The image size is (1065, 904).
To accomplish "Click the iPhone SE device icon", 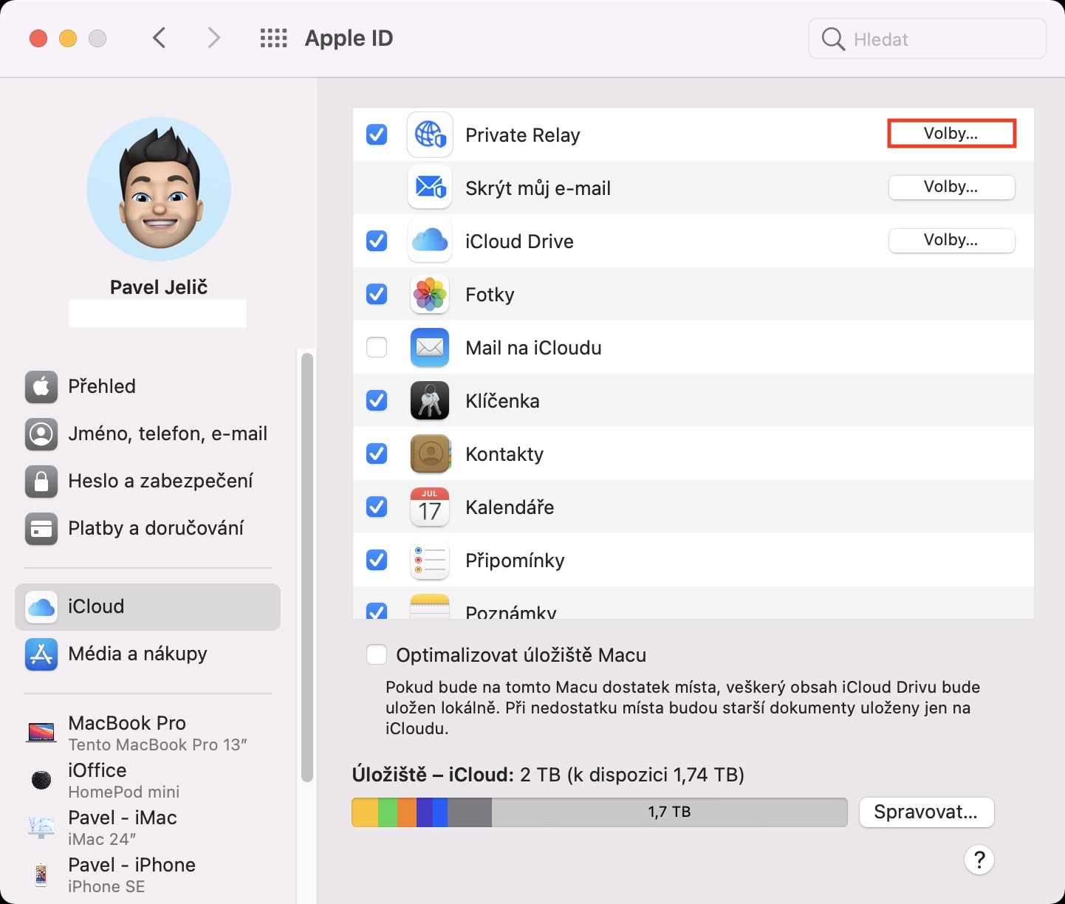I will tap(41, 874).
